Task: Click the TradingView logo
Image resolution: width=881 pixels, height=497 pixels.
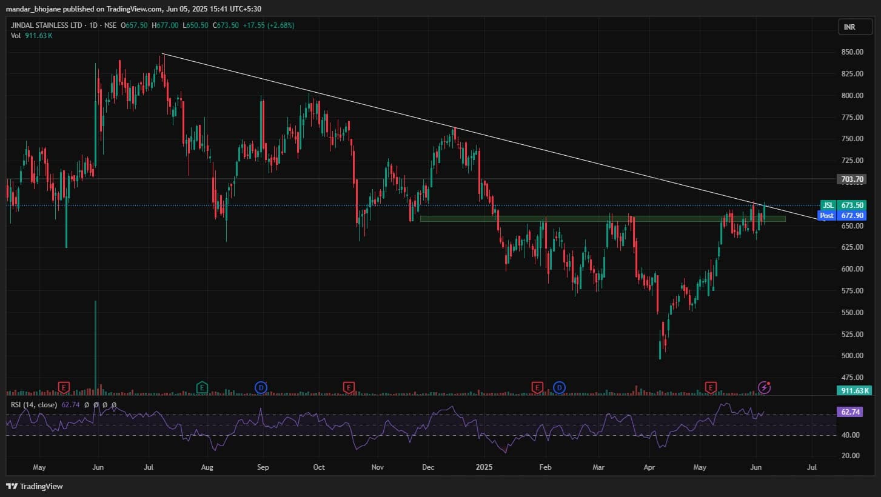Action: point(35,486)
